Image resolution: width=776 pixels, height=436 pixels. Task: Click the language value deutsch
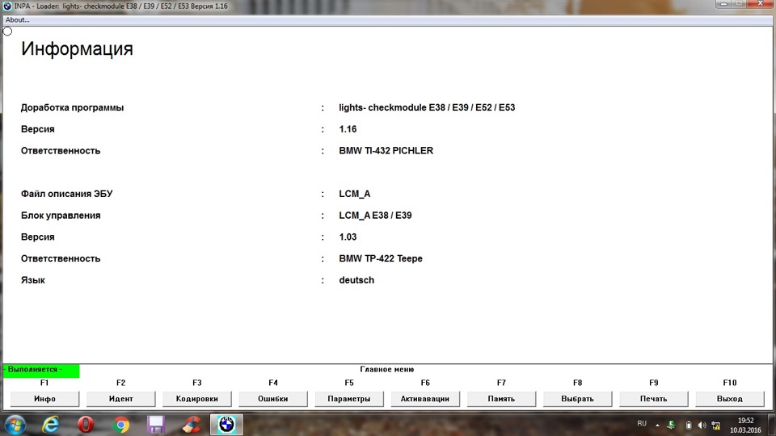356,280
